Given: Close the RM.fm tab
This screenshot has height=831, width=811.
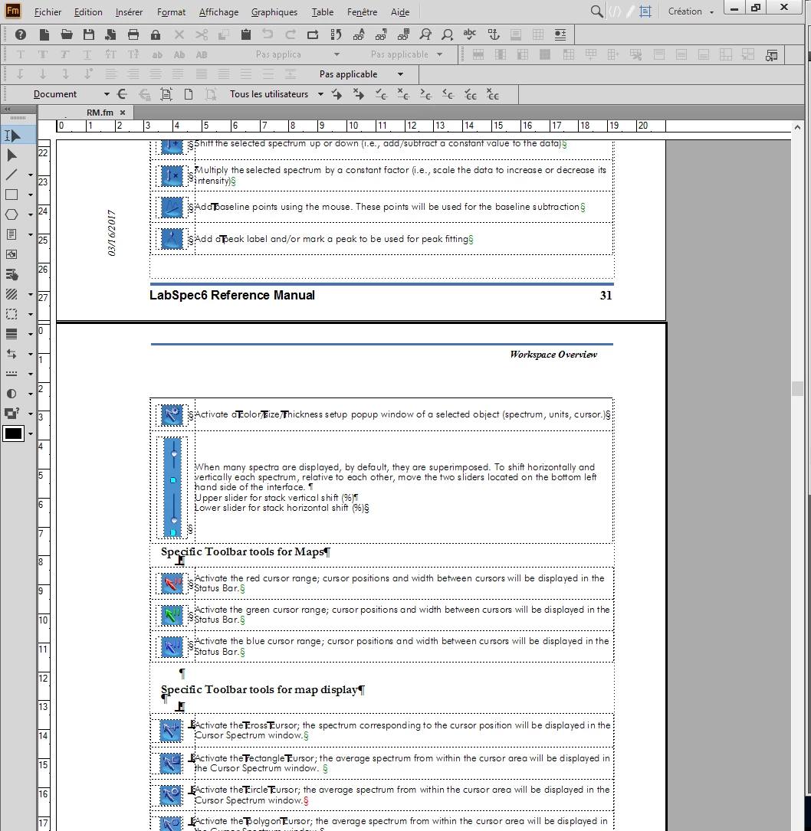Looking at the screenshot, I should [123, 113].
